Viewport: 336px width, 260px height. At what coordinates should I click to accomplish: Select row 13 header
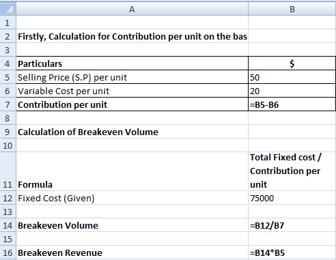click(8, 212)
